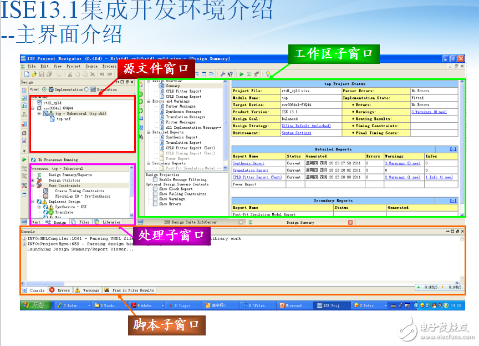Click the green Run arrow in top toolbar
Image resolution: width=479 pixels, height=346 pixels.
coord(241,74)
